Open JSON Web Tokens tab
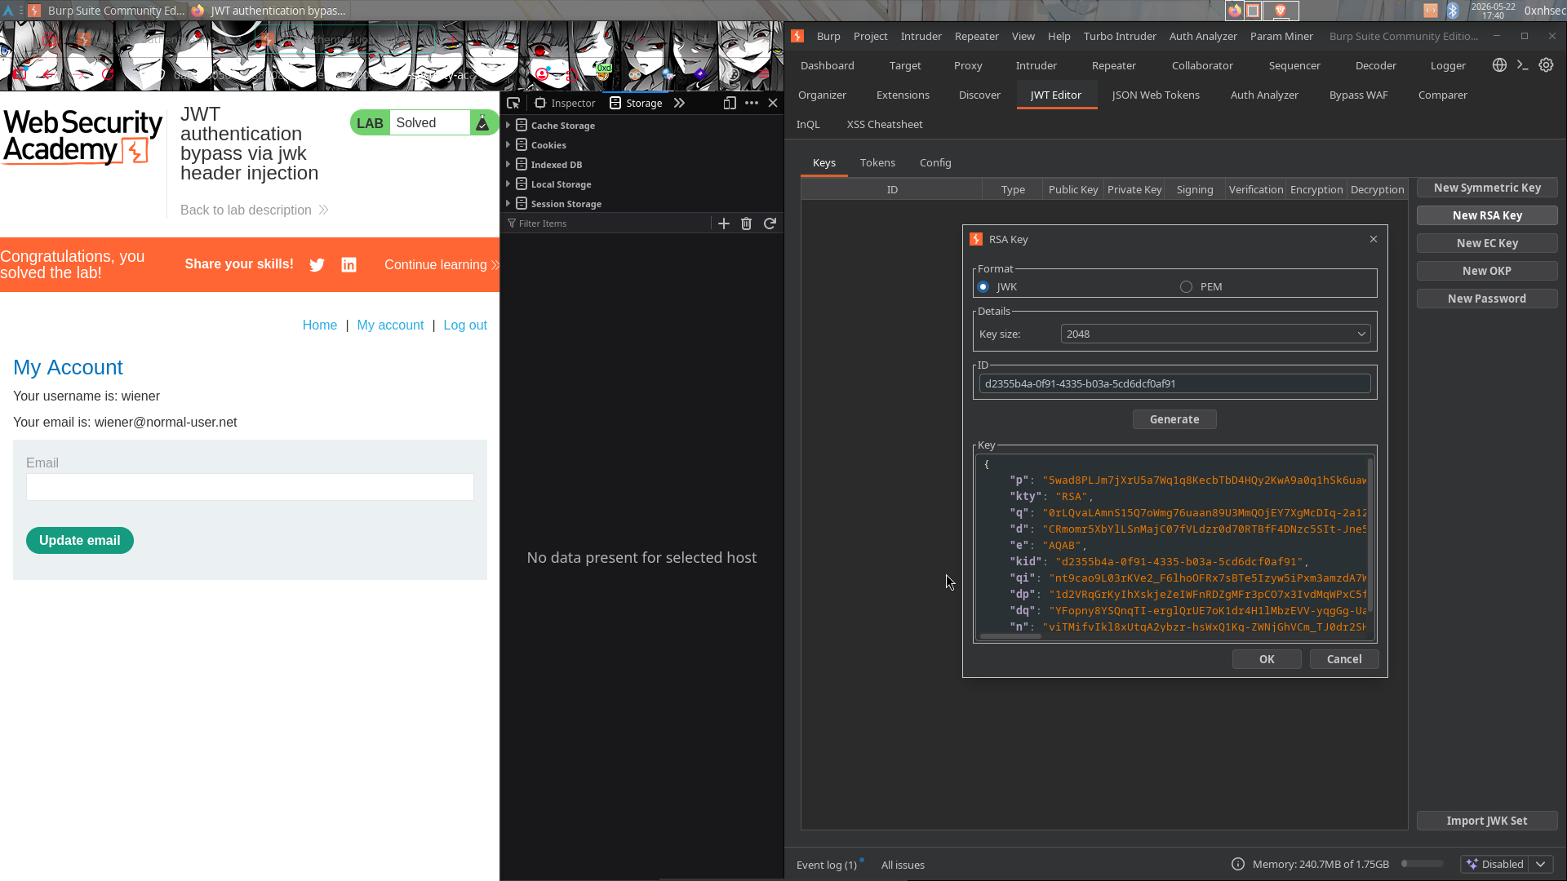 click(x=1156, y=95)
